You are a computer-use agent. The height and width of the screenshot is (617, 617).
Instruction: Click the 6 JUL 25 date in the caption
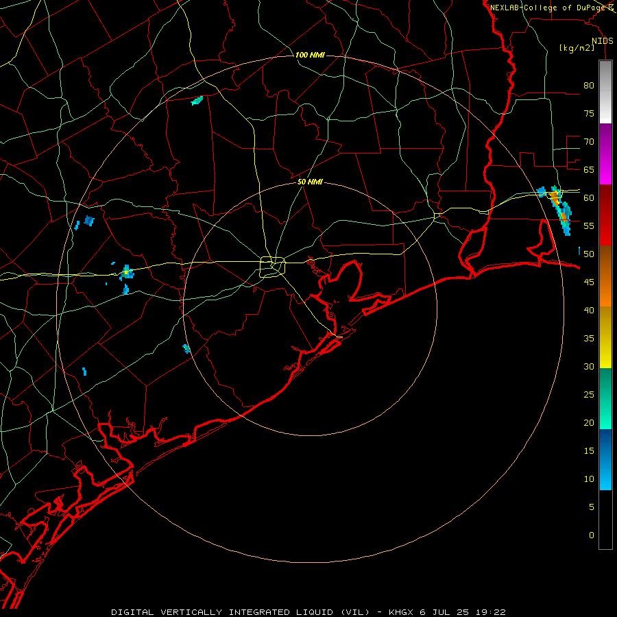click(x=445, y=612)
